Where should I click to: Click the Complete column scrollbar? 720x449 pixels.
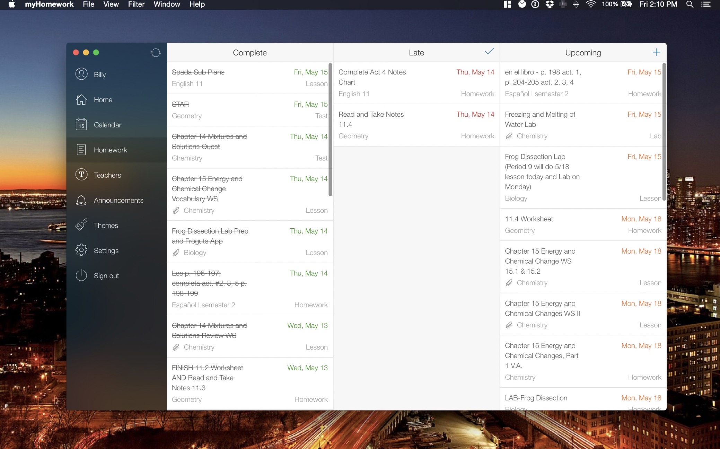coord(330,130)
